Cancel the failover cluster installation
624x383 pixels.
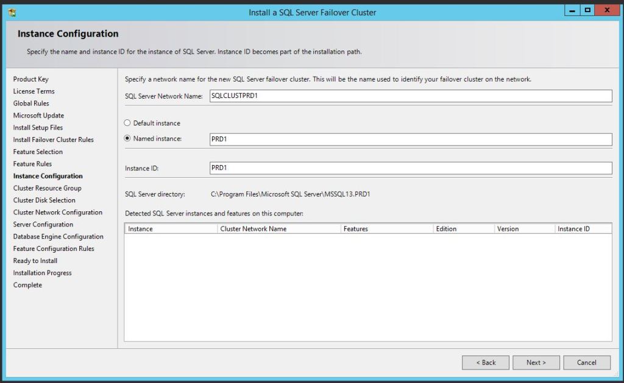tap(586, 362)
